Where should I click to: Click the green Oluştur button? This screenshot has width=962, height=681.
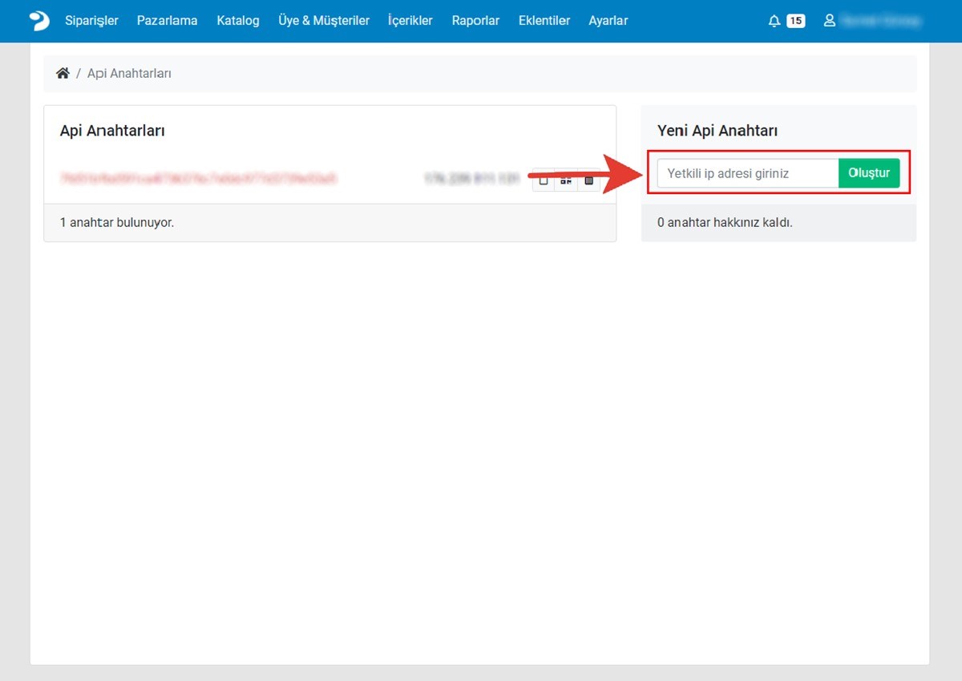coord(869,173)
